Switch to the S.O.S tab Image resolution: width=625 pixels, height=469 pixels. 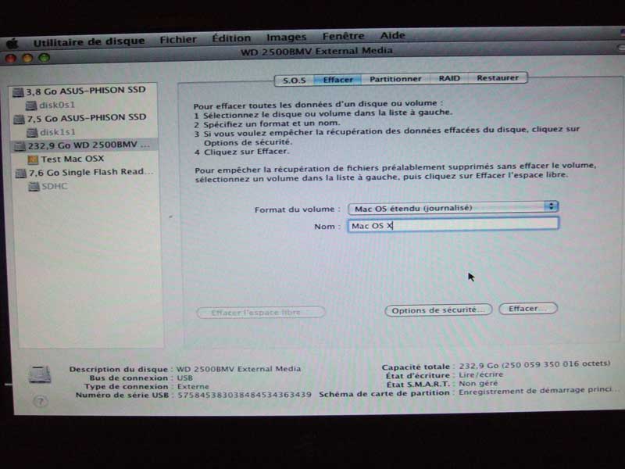pos(295,81)
